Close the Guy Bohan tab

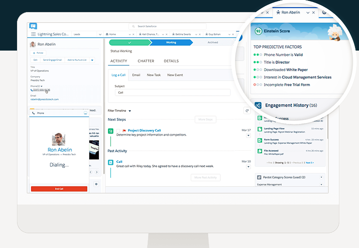[233, 34]
